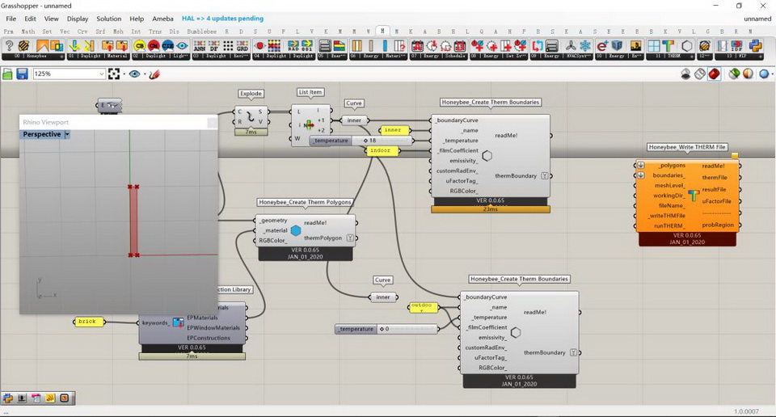The width and height of the screenshot is (776, 417).
Task: Save the Grasshopper document with floppy icon
Action: (22, 74)
